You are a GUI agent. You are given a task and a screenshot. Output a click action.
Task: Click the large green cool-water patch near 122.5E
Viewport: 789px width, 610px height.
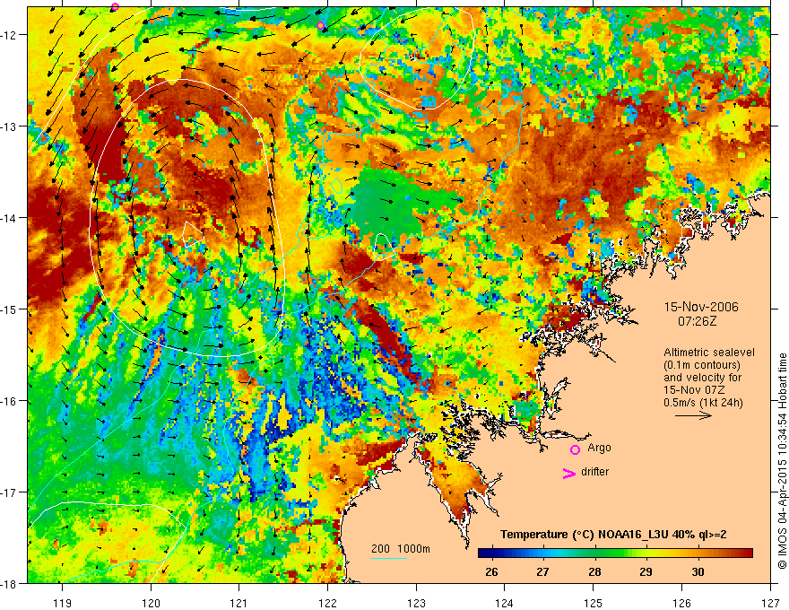397,204
